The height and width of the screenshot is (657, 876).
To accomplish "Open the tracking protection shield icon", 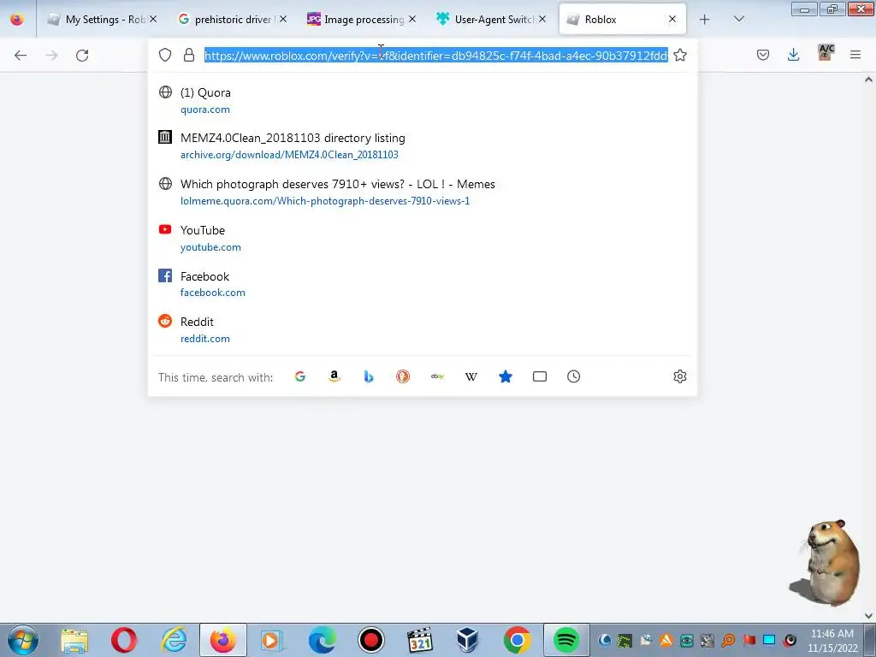I will click(165, 55).
